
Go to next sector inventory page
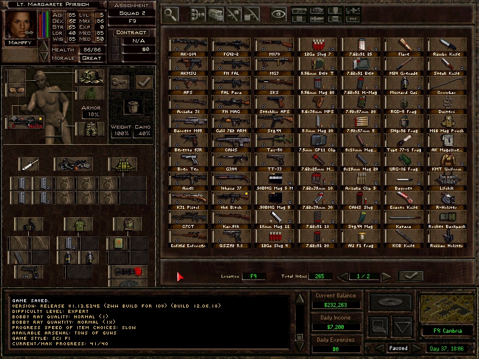(x=386, y=276)
